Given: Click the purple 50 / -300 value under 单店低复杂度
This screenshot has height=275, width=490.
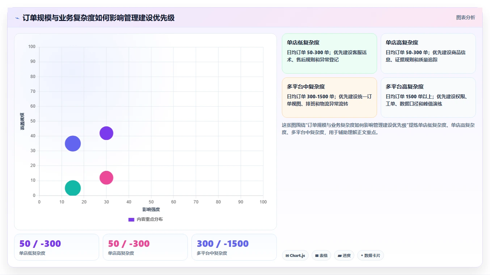Looking at the screenshot, I should tap(40, 244).
